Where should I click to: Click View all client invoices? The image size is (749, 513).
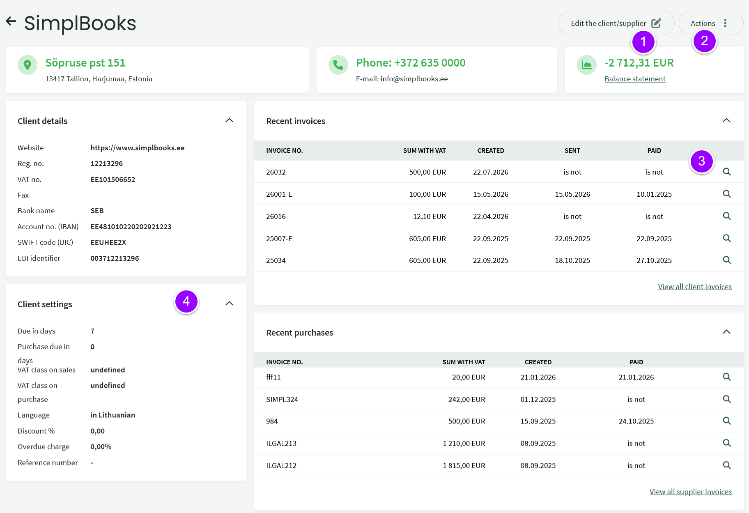695,287
